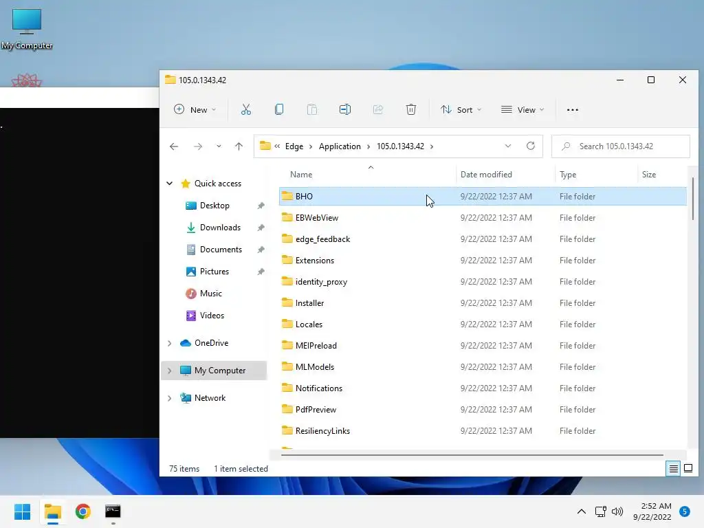Image resolution: width=704 pixels, height=528 pixels.
Task: Switch to large thumbnails view icon
Action: click(687, 469)
